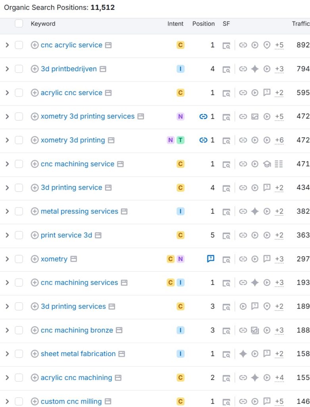Open the acrylic cnc machining keyword link

point(76,378)
